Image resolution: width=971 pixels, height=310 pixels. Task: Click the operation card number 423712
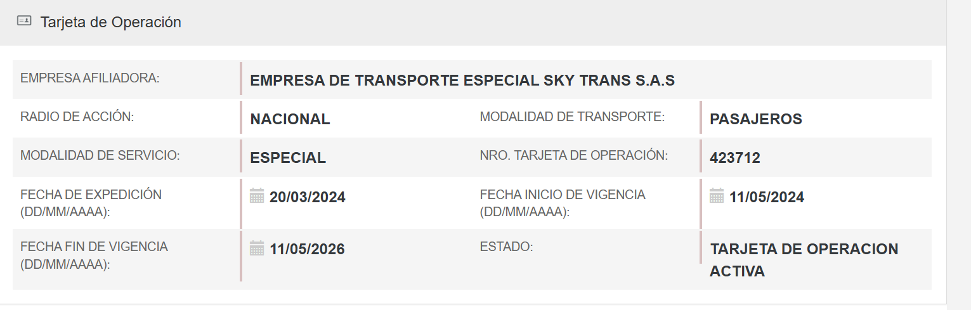click(x=734, y=158)
